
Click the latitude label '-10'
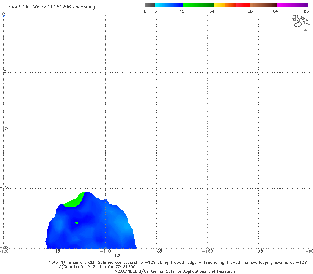[4, 129]
